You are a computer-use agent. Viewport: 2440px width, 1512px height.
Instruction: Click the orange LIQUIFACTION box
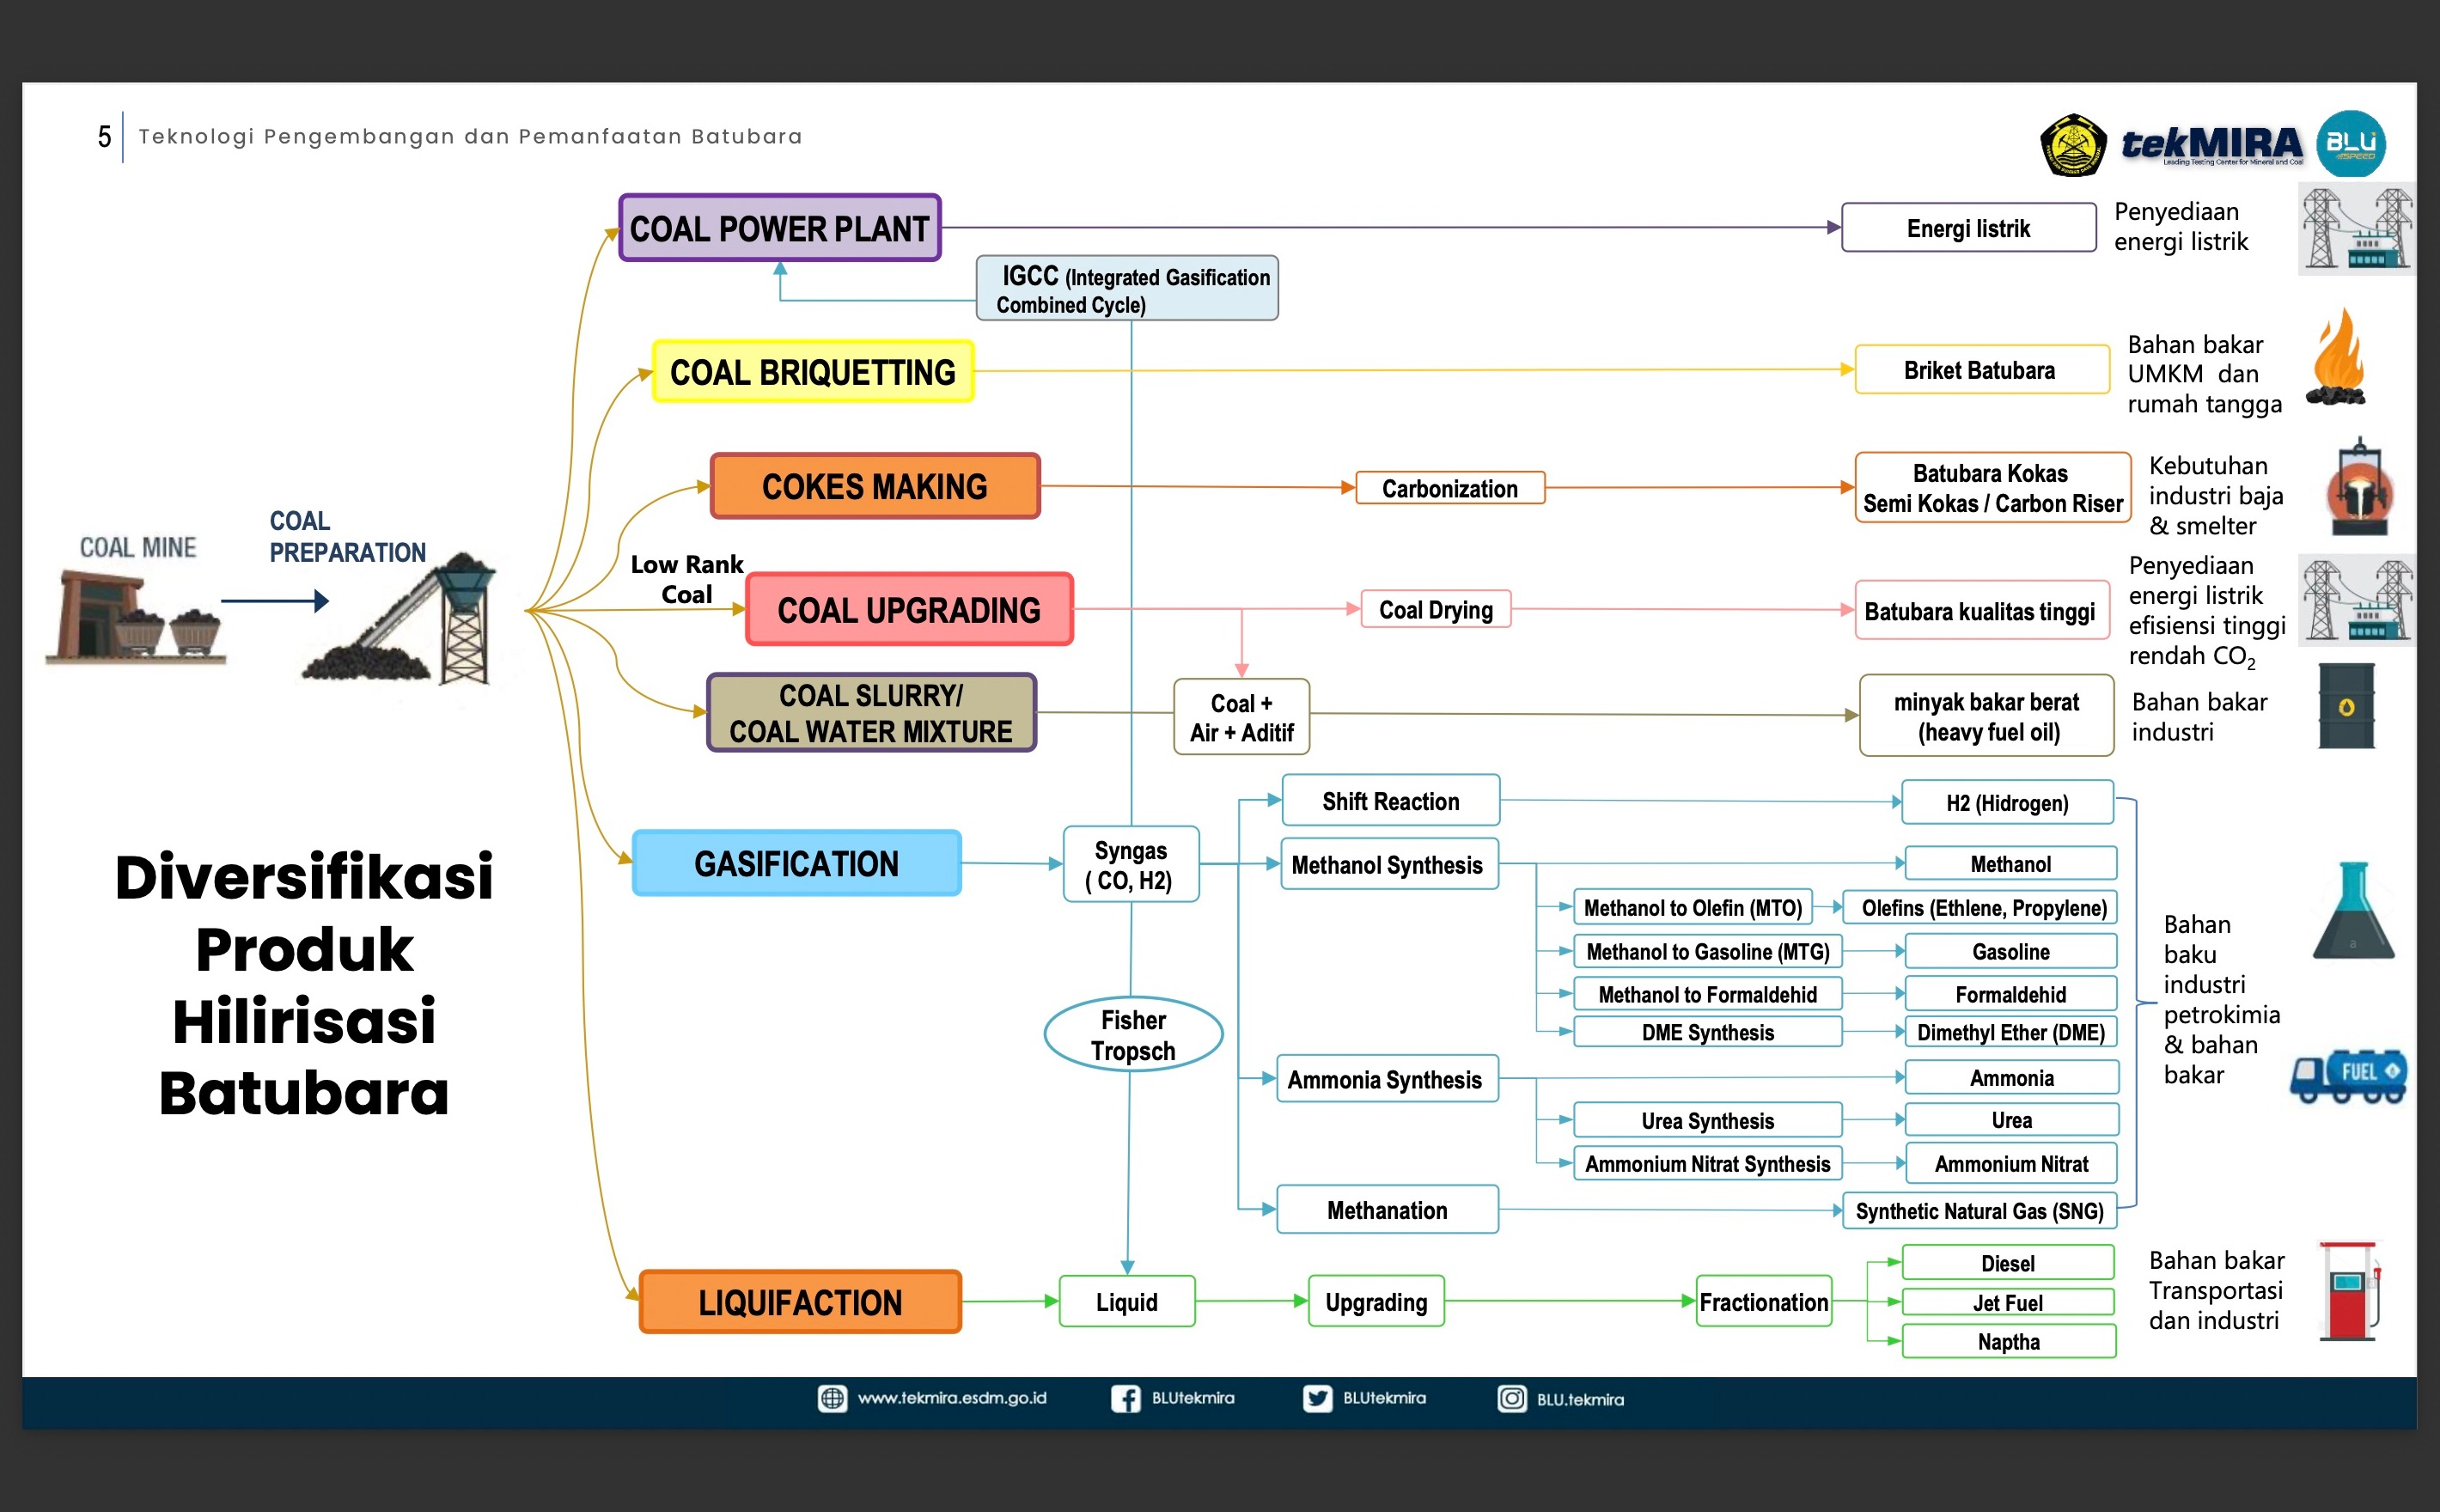pos(800,1302)
